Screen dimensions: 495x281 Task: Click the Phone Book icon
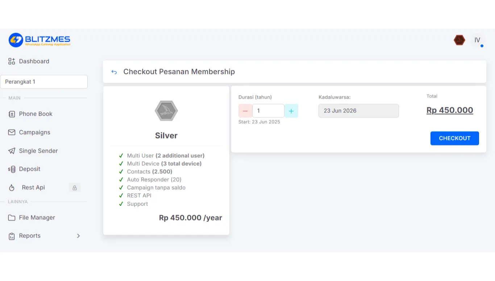click(x=12, y=114)
